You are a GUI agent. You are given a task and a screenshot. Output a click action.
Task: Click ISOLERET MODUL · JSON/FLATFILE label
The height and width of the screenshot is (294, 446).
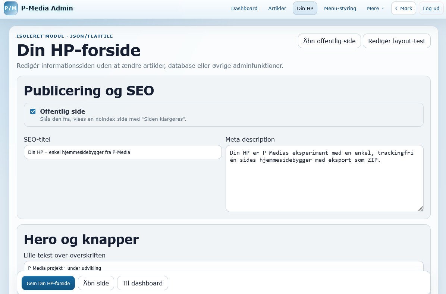[65, 36]
